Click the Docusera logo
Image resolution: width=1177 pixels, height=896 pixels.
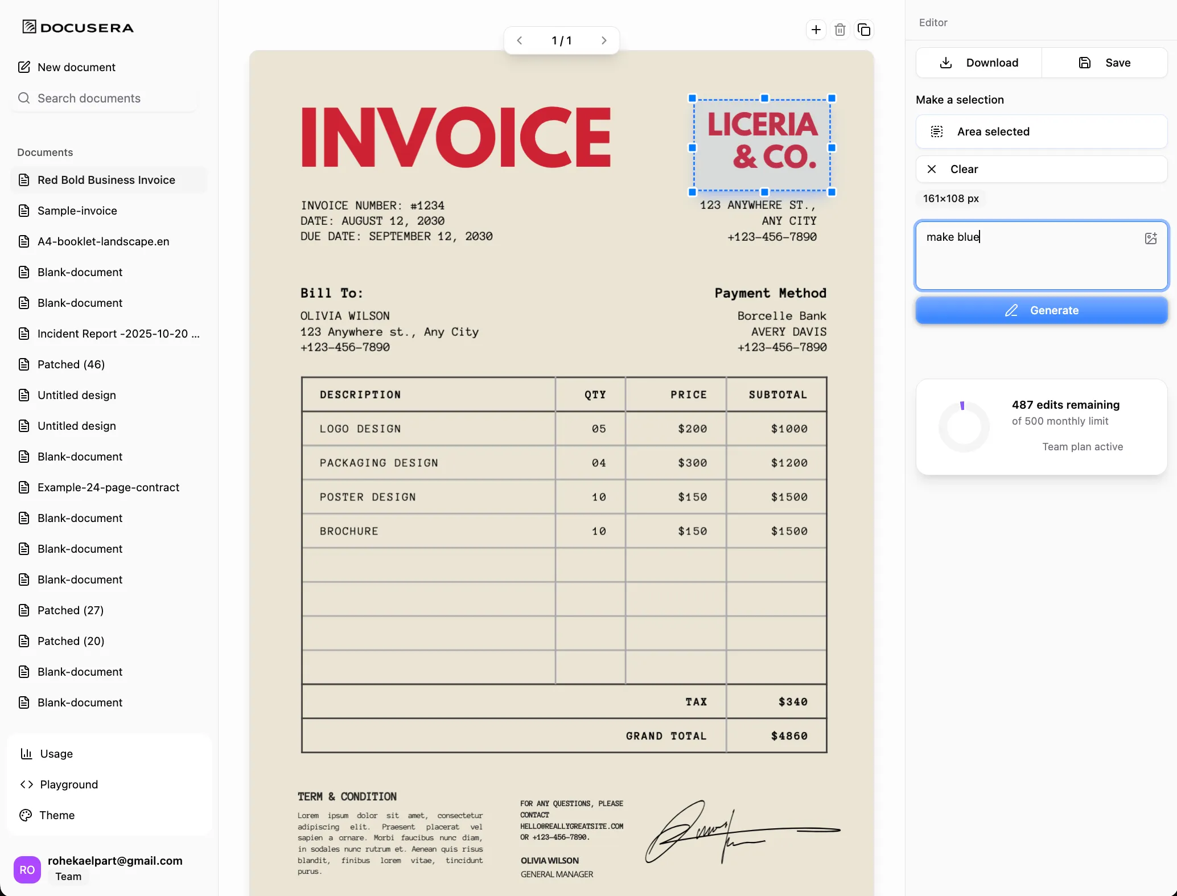(x=77, y=26)
